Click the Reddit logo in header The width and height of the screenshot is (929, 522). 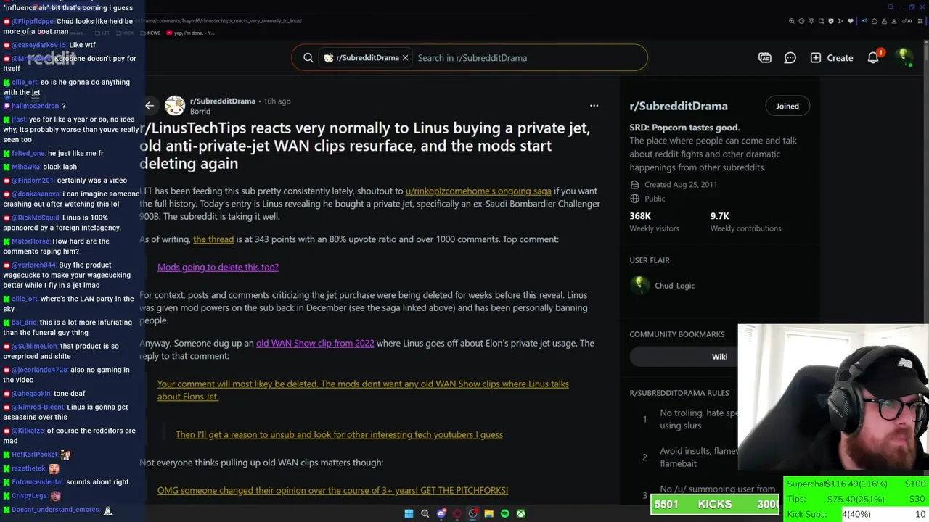click(52, 57)
